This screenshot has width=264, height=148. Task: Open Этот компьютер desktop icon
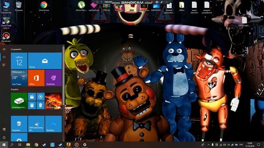tap(6, 7)
